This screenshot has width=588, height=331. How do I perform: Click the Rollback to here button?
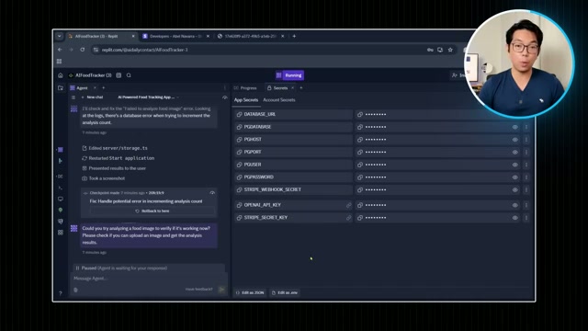[153, 211]
